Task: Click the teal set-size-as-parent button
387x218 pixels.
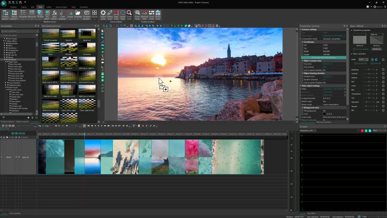Action: [324, 58]
